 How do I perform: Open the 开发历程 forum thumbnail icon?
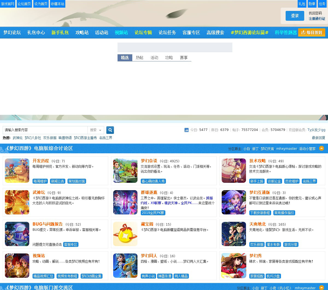point(17,171)
